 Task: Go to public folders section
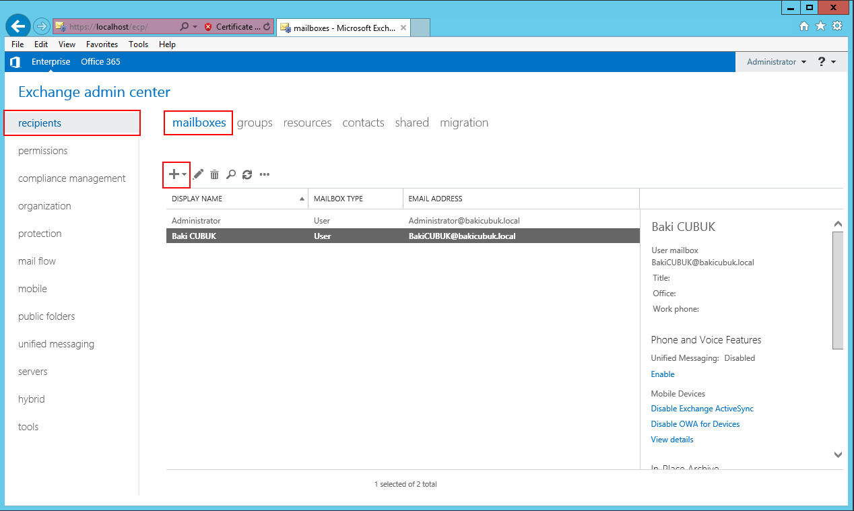46,316
